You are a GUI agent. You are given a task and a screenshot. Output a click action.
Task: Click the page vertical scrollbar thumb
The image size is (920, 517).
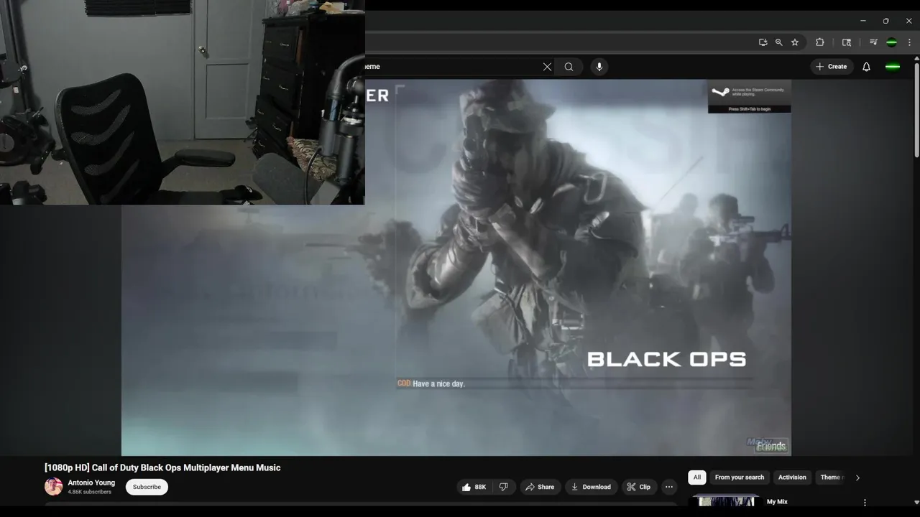(916, 109)
